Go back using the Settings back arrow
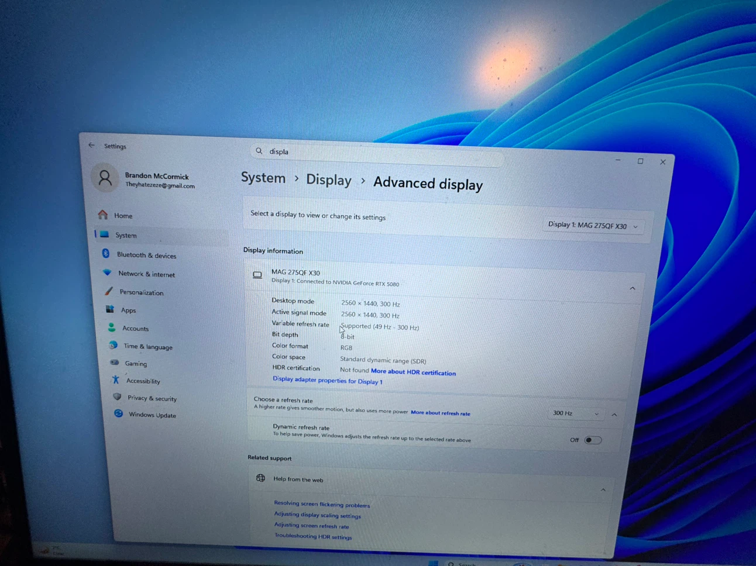The width and height of the screenshot is (756, 566). 91,145
